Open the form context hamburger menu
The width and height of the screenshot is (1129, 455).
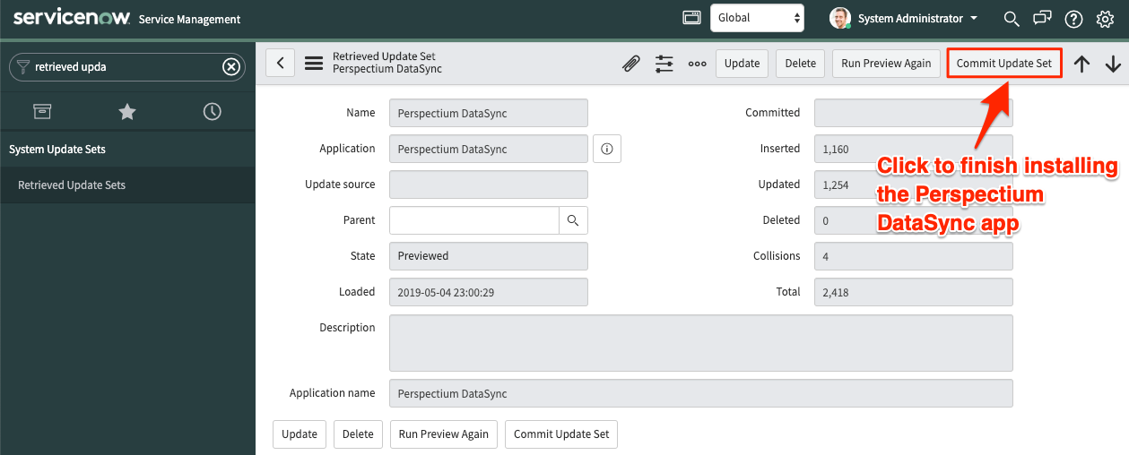tap(314, 63)
